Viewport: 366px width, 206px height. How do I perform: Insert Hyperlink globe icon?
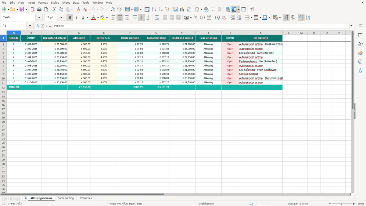click(x=206, y=9)
